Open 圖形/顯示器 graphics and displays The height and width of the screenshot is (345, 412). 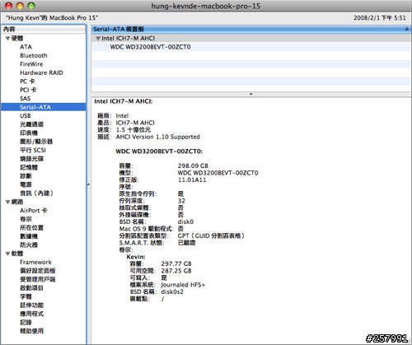(36, 142)
